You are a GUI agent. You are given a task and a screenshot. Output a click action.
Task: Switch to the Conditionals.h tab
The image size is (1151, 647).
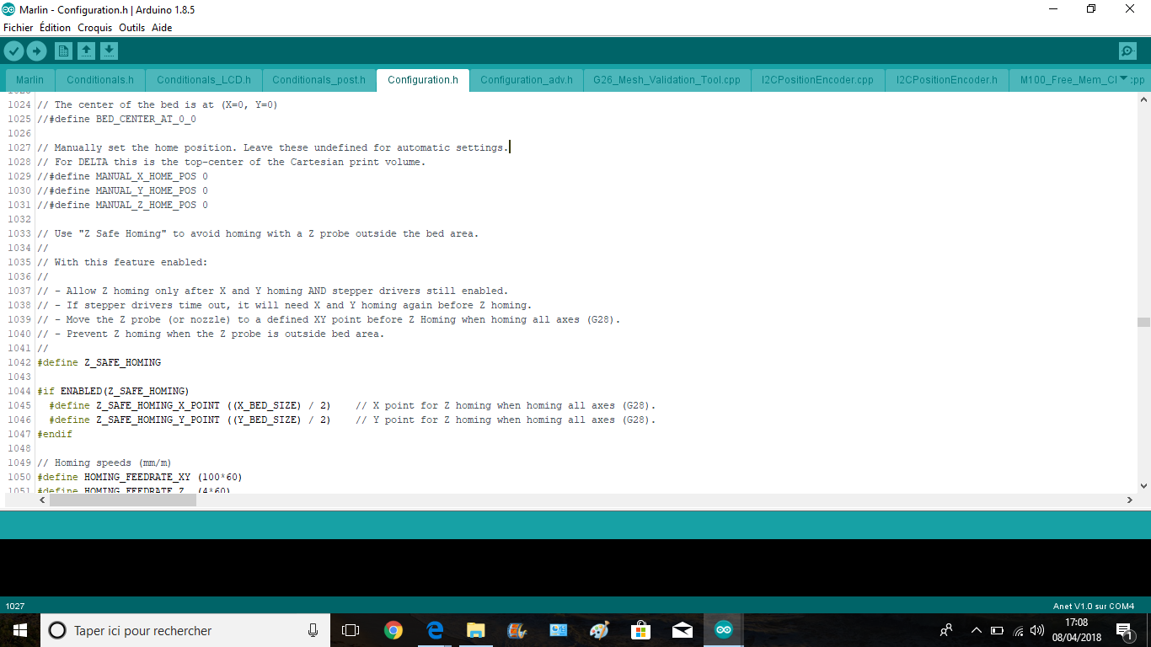point(100,80)
